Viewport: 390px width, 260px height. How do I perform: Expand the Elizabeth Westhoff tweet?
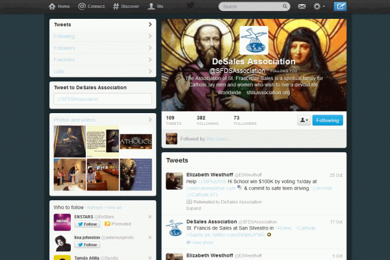point(194,208)
